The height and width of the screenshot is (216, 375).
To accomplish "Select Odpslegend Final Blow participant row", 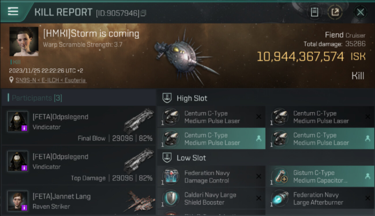I will [78, 125].
